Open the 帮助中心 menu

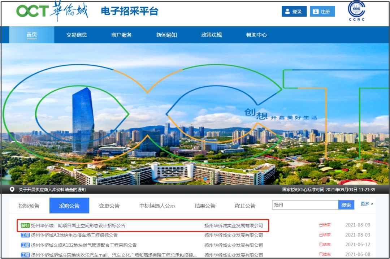click(256, 35)
